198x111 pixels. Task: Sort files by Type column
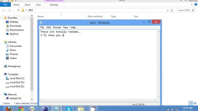(x=114, y=16)
